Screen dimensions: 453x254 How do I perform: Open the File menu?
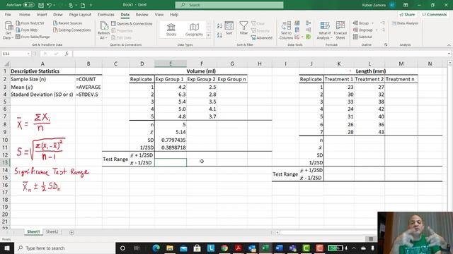(x=8, y=14)
